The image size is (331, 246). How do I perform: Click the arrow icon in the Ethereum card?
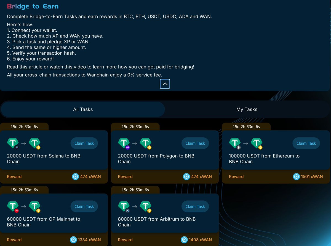pyautogui.click(x=246, y=143)
